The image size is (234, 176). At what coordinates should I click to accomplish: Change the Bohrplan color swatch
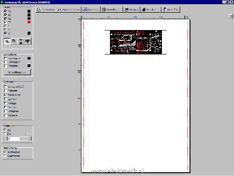click(29, 66)
